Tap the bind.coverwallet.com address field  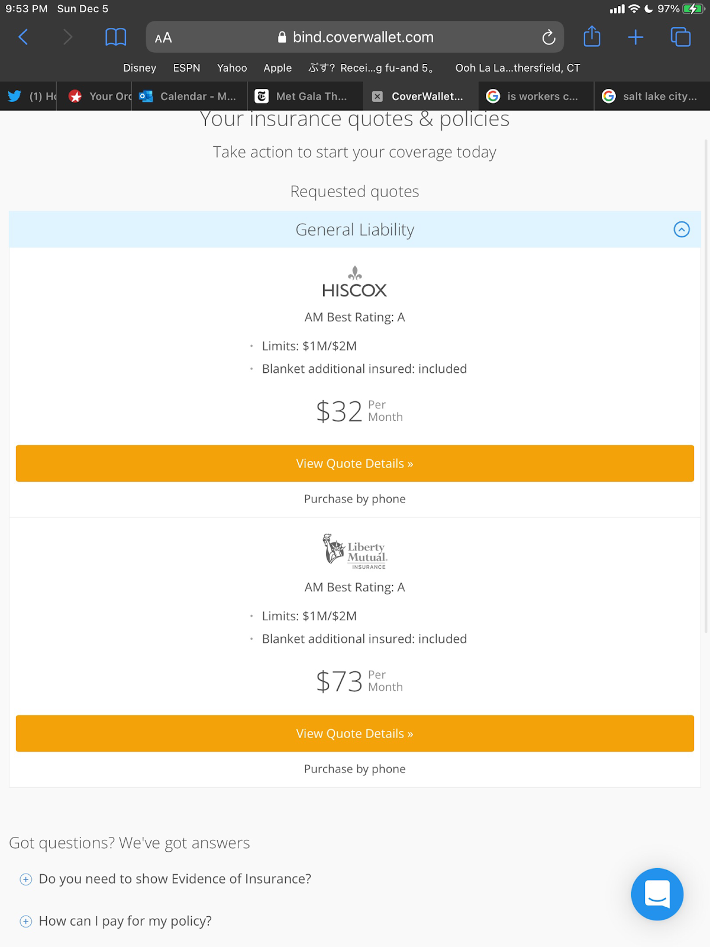coord(362,37)
